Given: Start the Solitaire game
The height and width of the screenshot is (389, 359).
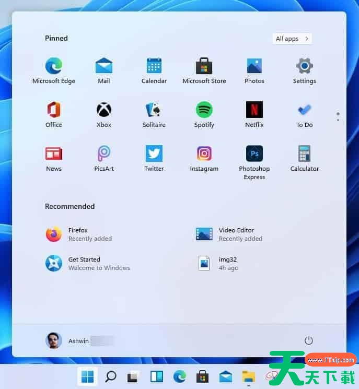Looking at the screenshot, I should click(154, 115).
